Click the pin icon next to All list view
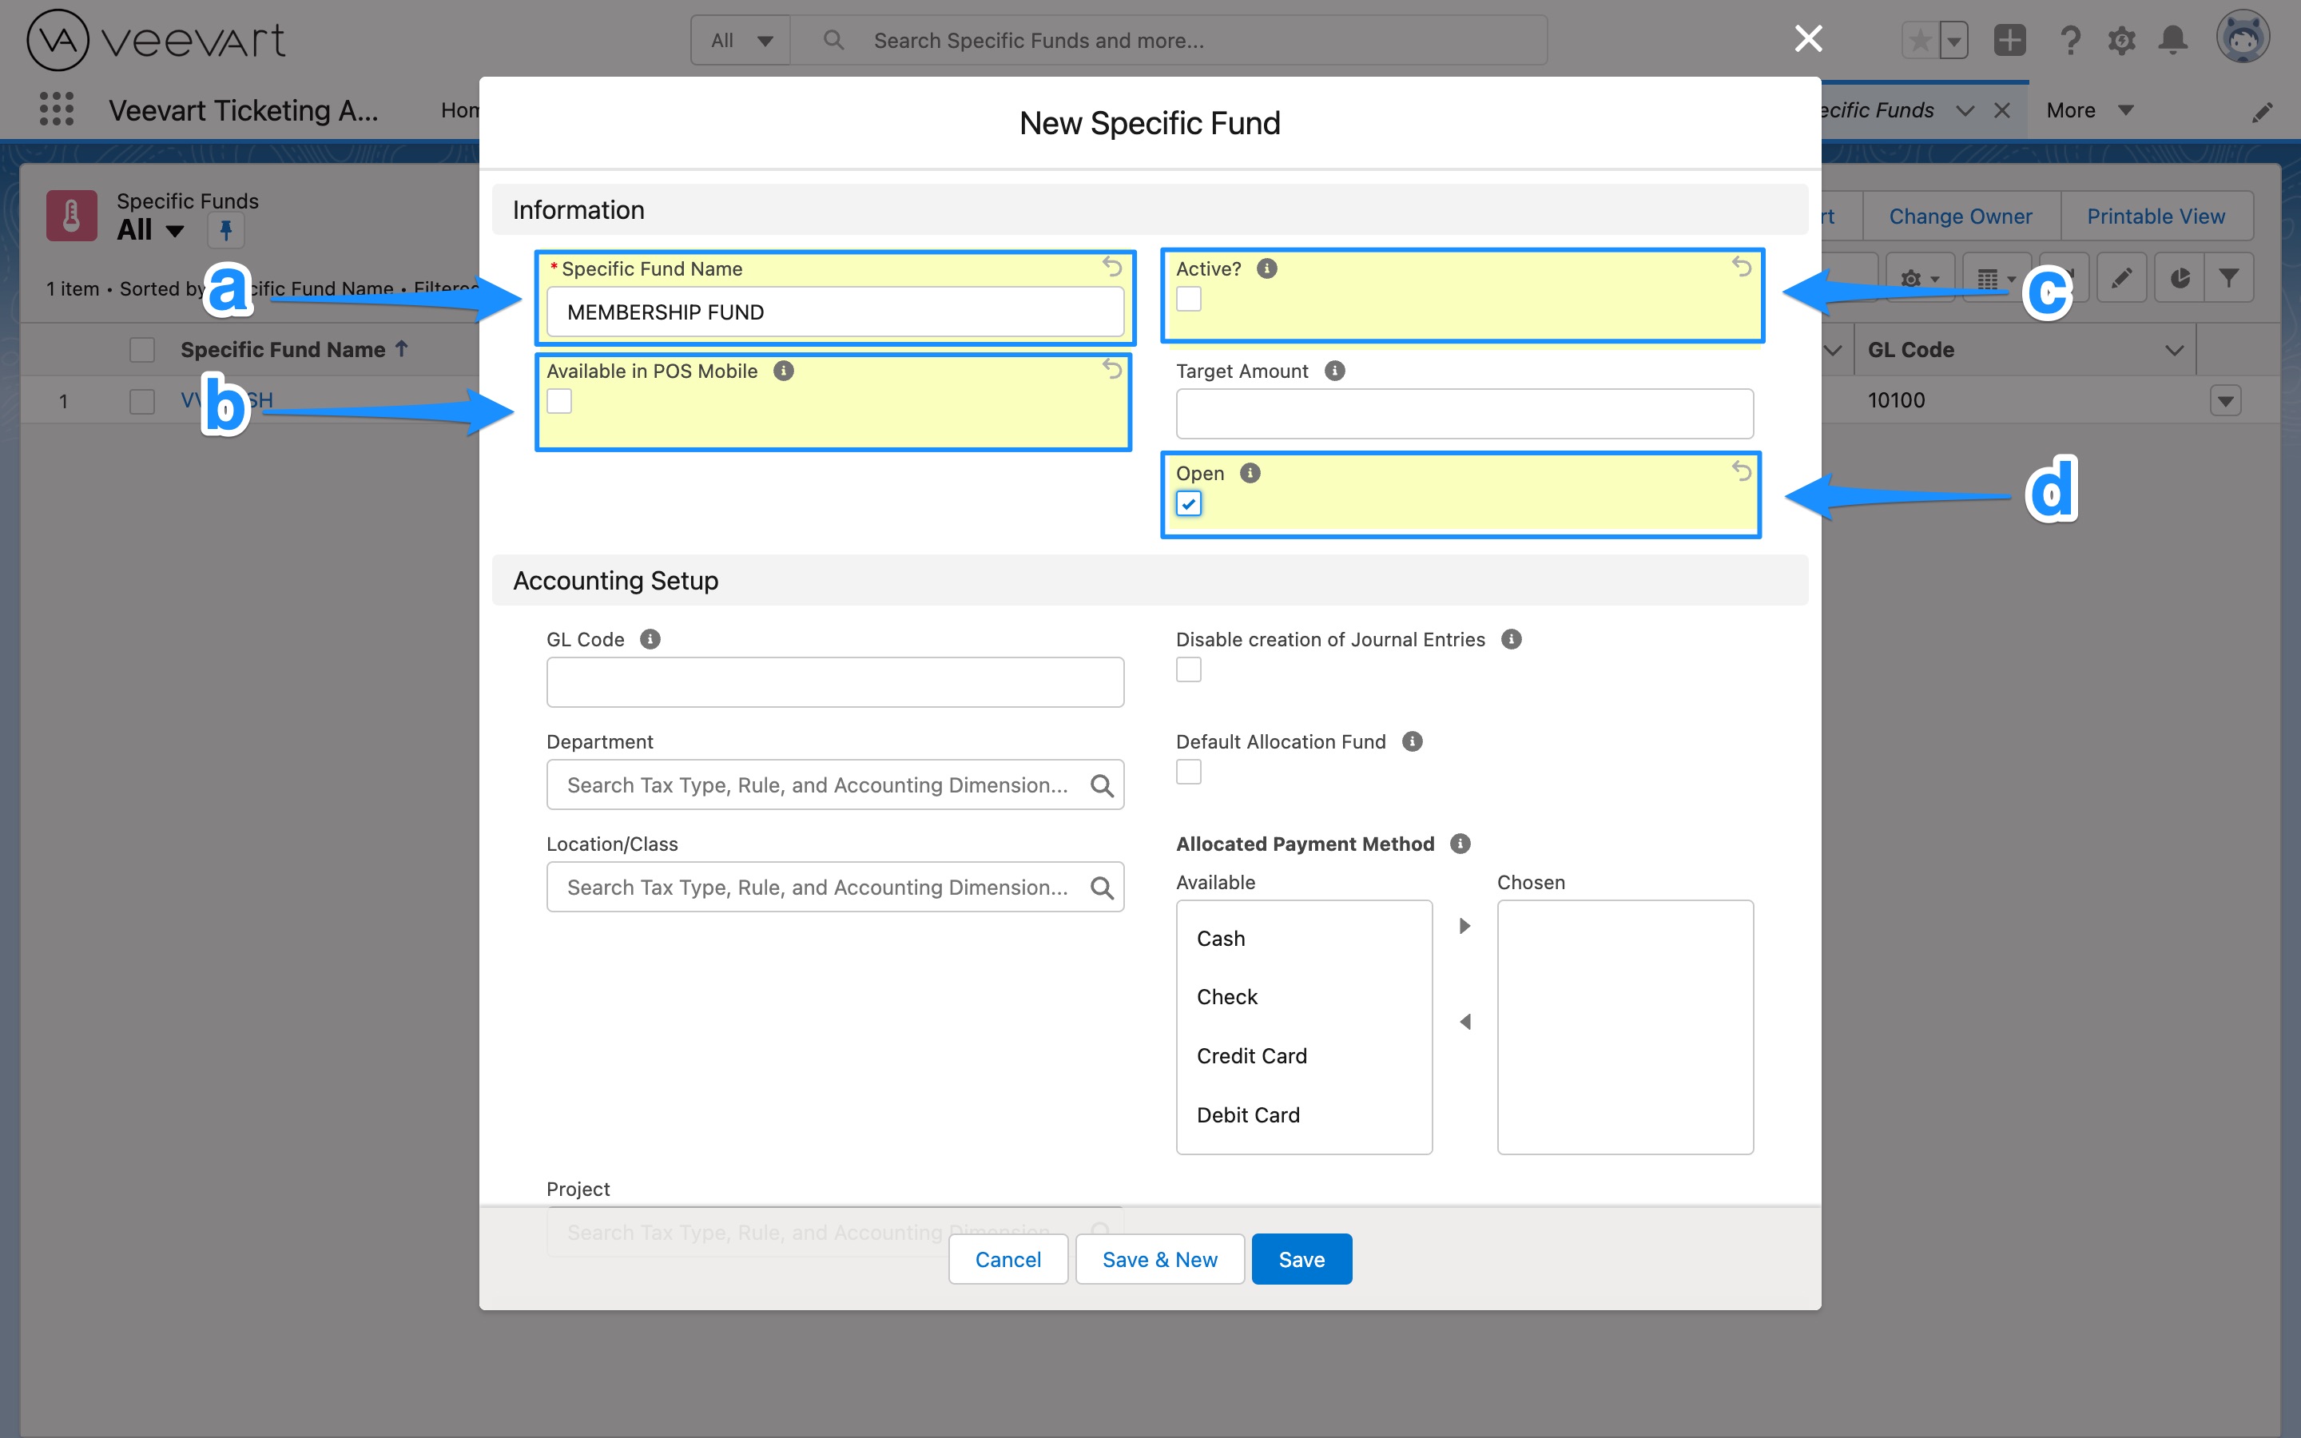The height and width of the screenshot is (1438, 2301). 225,230
